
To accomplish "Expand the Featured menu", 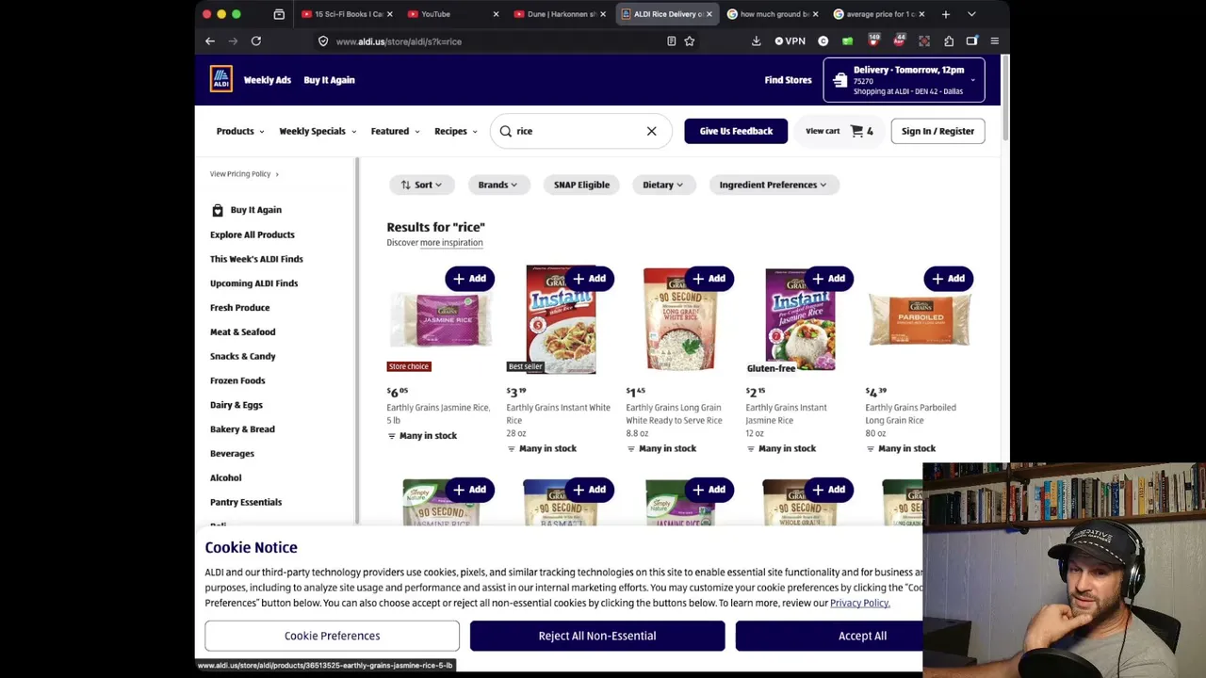I will [x=395, y=131].
